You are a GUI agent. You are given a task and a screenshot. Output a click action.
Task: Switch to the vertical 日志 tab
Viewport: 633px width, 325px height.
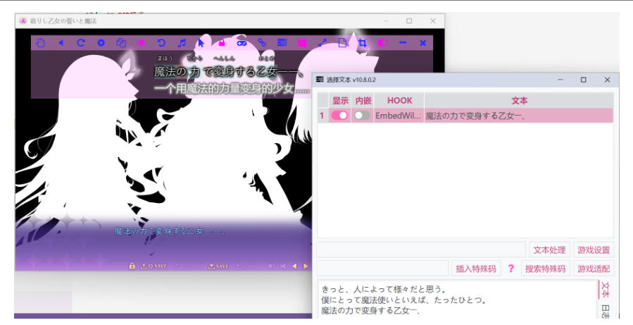[605, 312]
